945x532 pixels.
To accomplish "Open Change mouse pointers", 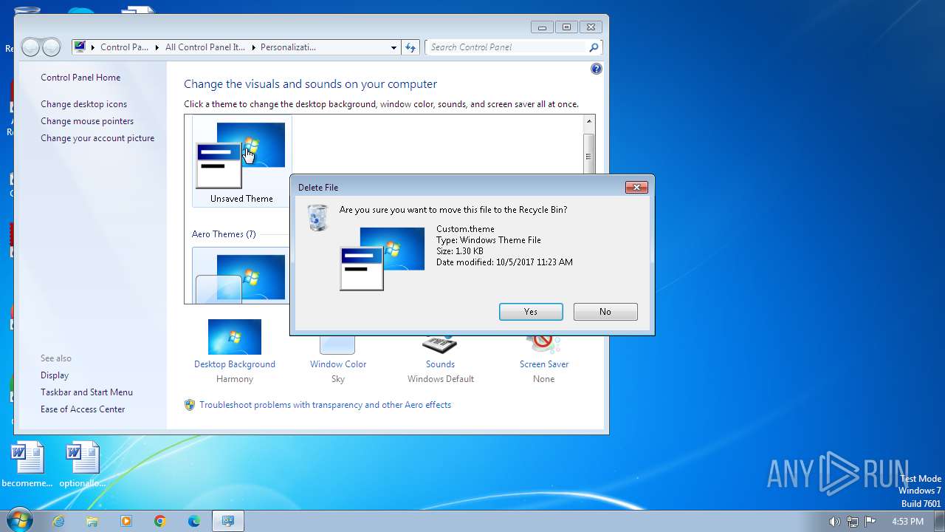I will coord(87,121).
